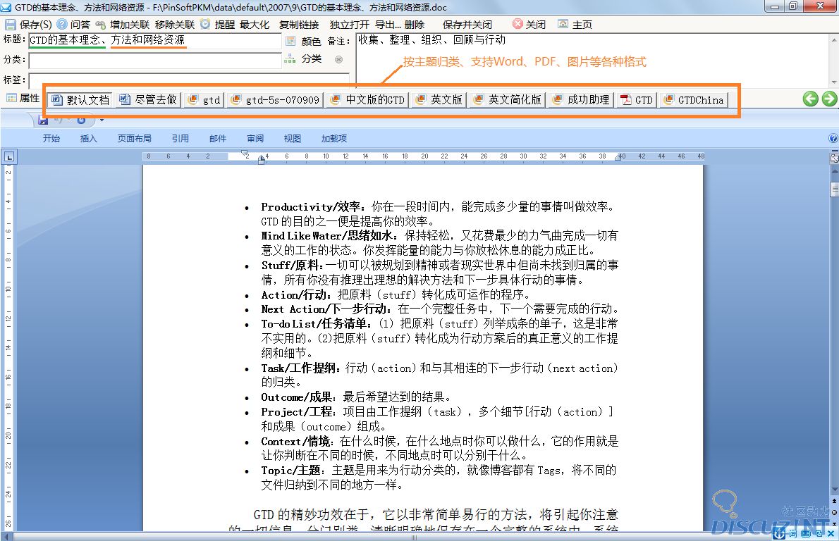The height and width of the screenshot is (541, 839).
Task: Expand the quick access toolbar dropdown arrow
Action: pyautogui.click(x=102, y=120)
